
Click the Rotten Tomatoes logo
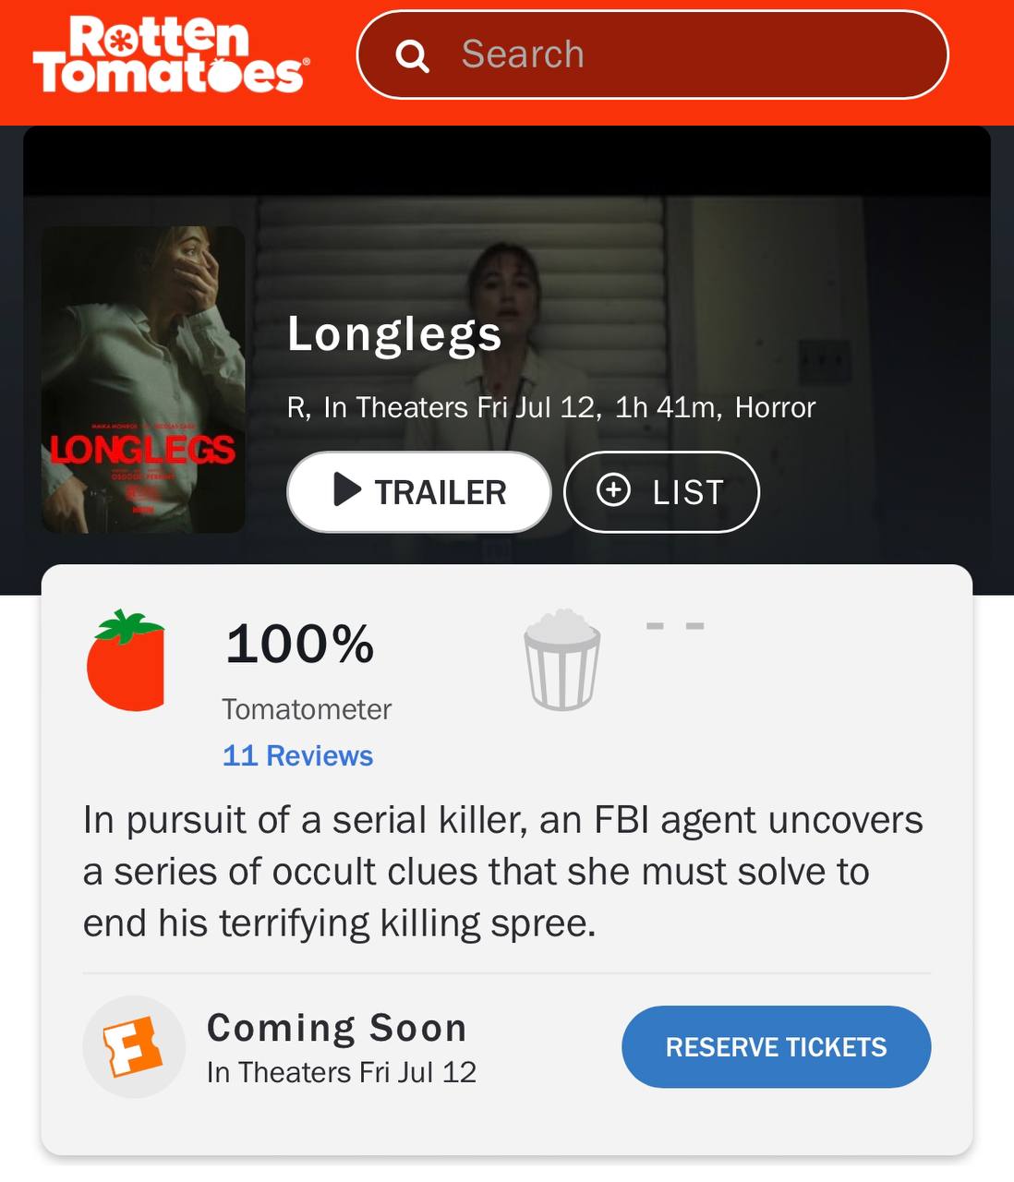tap(171, 54)
